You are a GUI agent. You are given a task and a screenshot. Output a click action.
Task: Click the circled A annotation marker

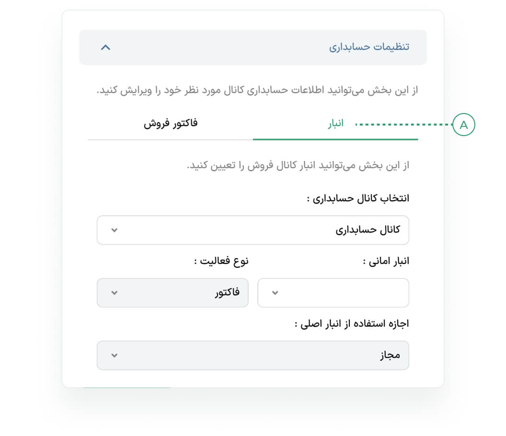click(463, 125)
